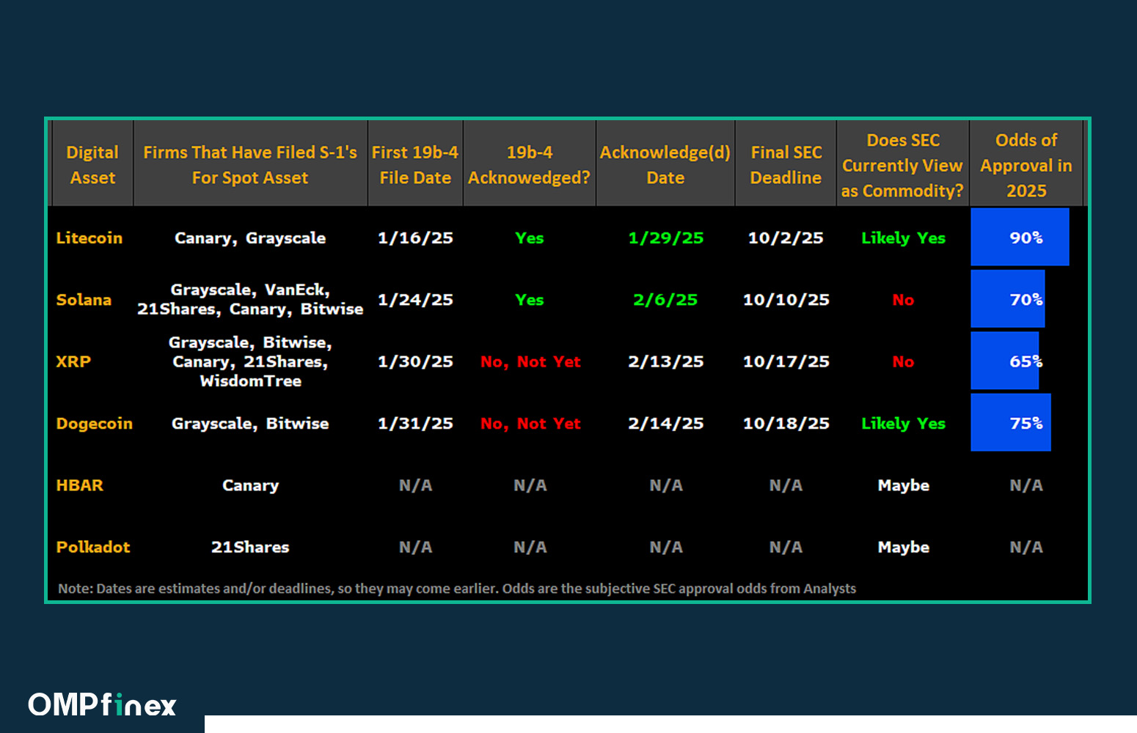Select acknowledged date 2/6/25
Screen dimensions: 1137x733
pos(665,300)
